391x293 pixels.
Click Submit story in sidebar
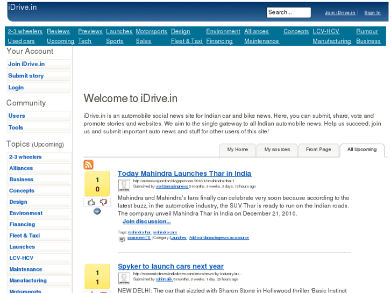tap(39, 76)
